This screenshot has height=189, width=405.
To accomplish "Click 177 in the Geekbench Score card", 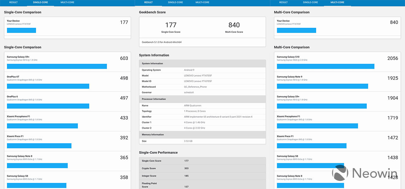I will click(x=171, y=25).
